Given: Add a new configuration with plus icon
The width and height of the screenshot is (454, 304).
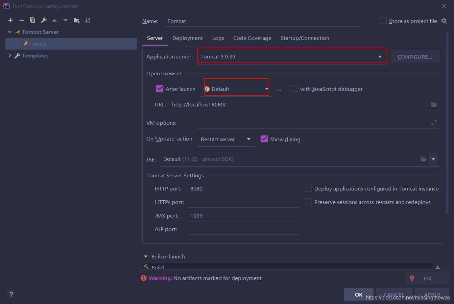Looking at the screenshot, I should coord(10,20).
